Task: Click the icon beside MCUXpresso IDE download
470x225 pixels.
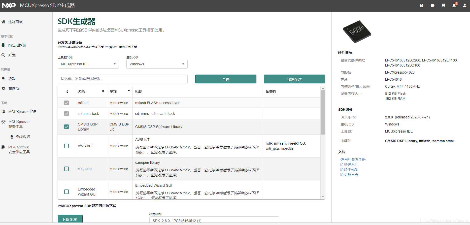Action: (x=3, y=112)
